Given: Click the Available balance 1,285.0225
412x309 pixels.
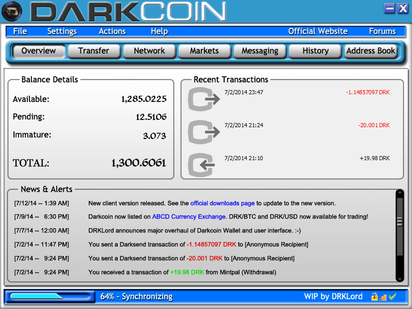Looking at the screenshot, I should click(144, 99).
